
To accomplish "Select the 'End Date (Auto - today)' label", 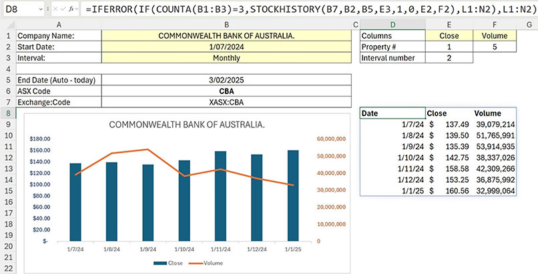I will [59, 80].
